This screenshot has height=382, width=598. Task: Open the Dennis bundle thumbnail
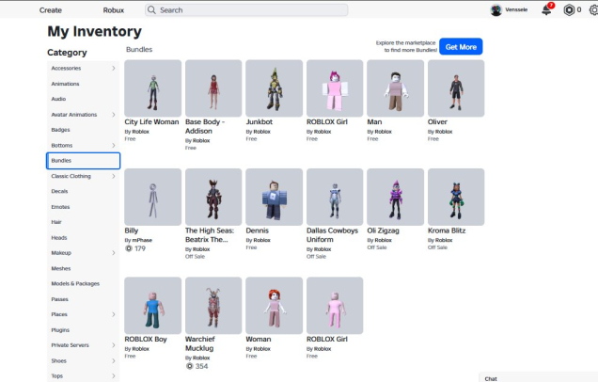click(275, 197)
